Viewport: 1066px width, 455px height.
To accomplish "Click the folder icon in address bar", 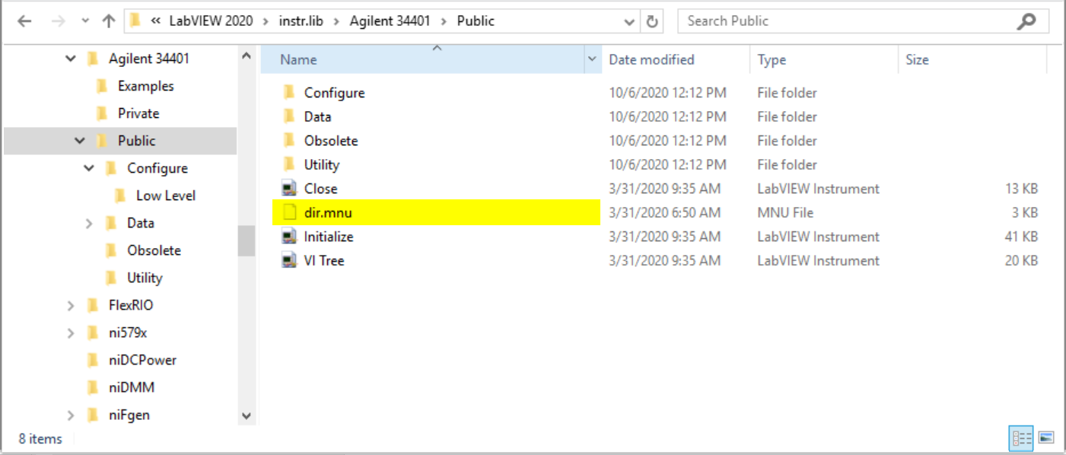I will click(x=135, y=21).
